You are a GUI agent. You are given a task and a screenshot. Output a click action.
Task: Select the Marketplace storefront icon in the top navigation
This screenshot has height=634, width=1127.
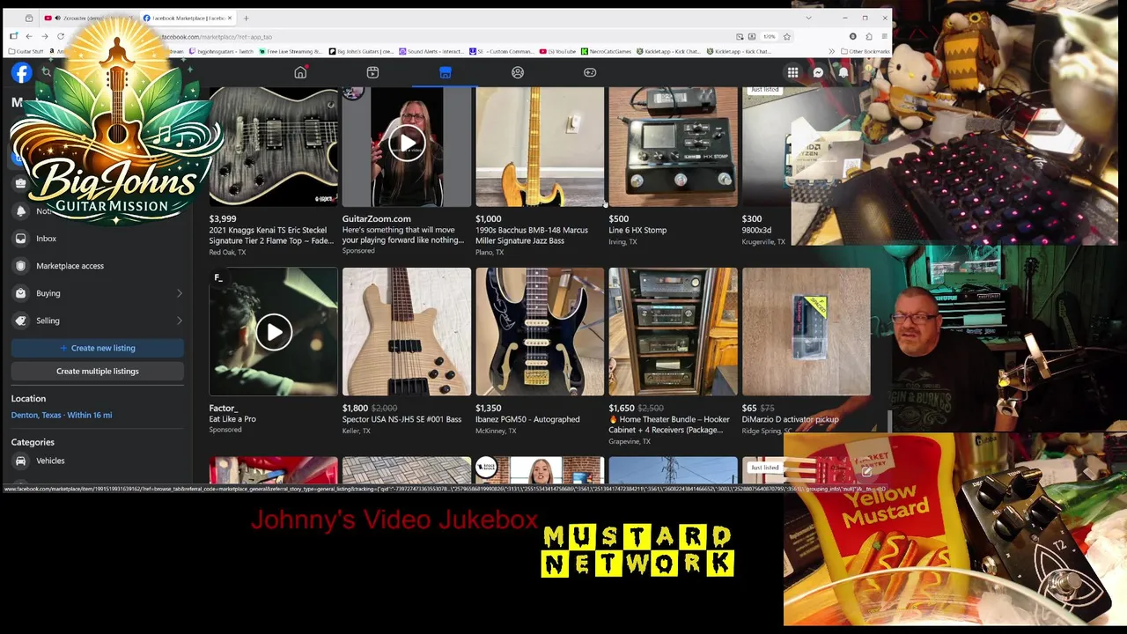446,72
